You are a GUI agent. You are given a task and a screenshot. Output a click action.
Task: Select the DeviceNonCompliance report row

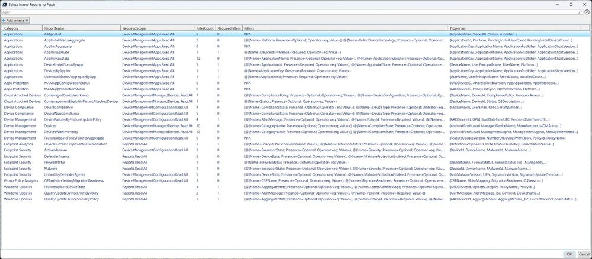click(x=295, y=113)
